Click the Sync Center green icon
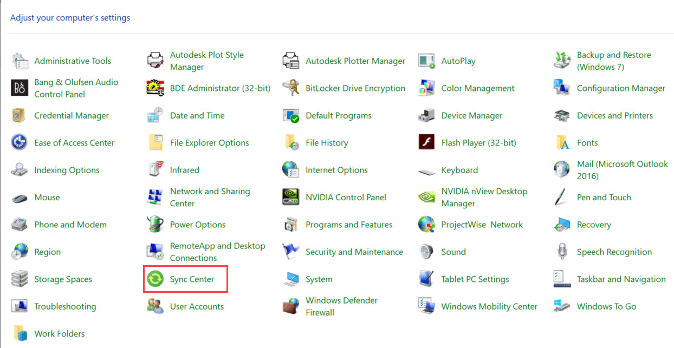 (155, 279)
